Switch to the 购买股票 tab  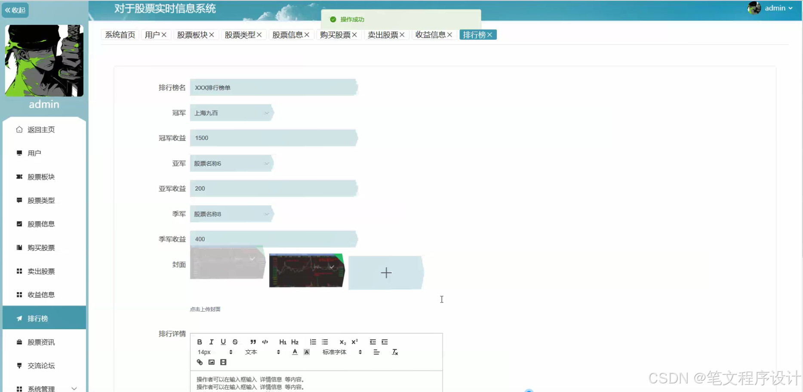click(x=335, y=35)
